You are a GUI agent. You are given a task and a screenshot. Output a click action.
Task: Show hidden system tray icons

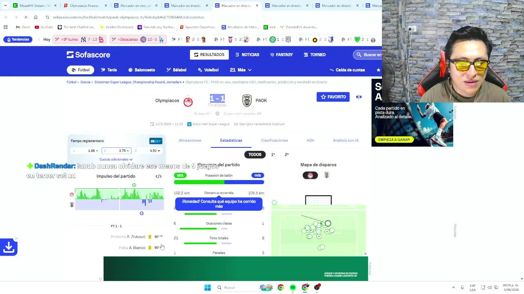453,287
